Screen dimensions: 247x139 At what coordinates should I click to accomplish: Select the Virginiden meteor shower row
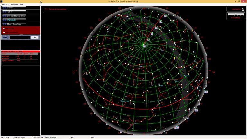(x=20, y=56)
